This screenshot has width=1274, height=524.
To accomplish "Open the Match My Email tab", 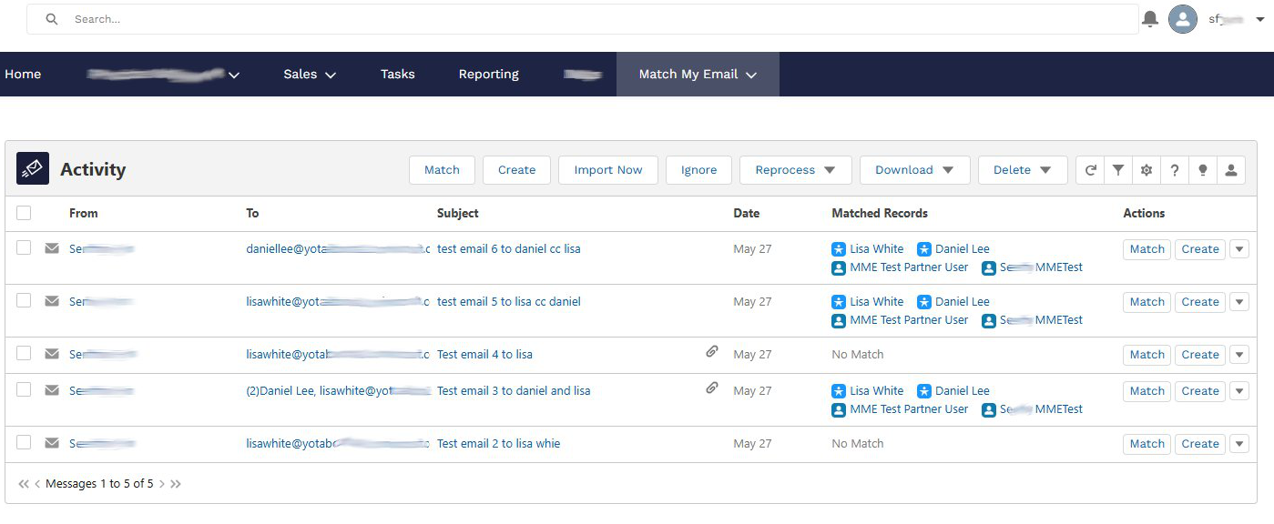I will (698, 75).
